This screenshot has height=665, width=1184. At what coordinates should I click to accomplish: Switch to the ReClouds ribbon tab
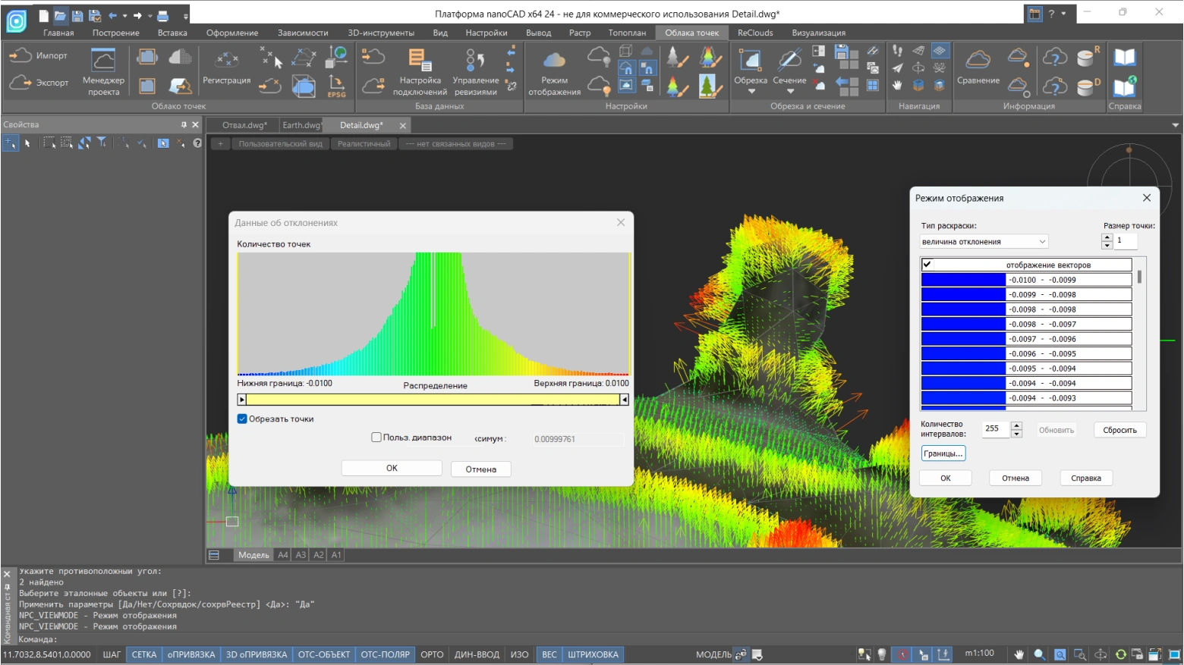(x=754, y=33)
